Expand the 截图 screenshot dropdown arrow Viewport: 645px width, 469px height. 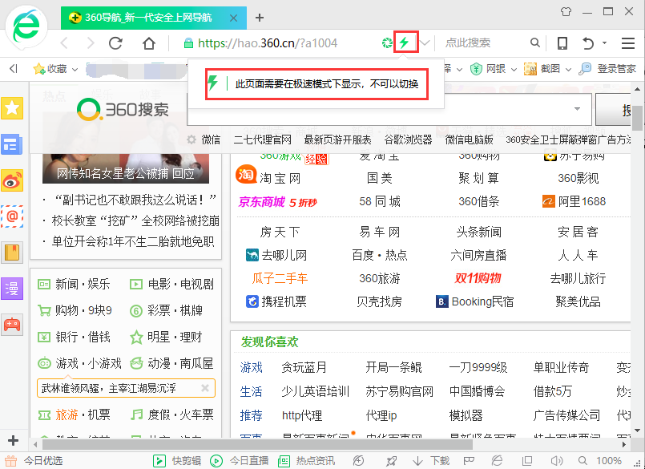[x=569, y=70]
